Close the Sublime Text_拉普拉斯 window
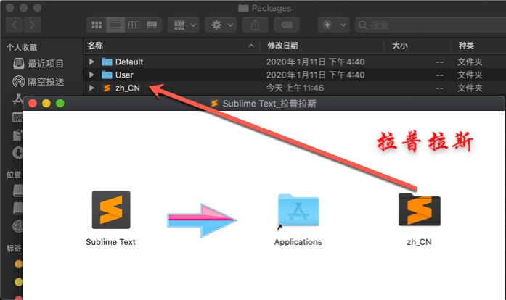This screenshot has width=506, height=300. click(33, 104)
